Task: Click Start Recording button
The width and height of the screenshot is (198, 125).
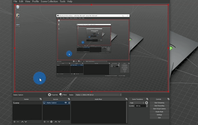Action: tap(159, 106)
